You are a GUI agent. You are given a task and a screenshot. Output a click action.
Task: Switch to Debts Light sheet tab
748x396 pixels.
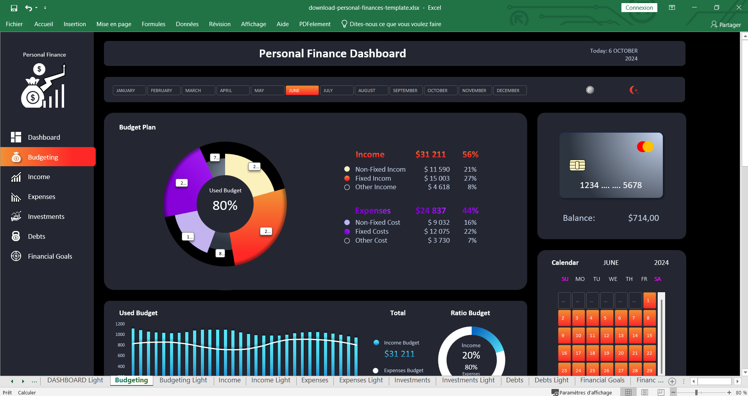tap(551, 380)
